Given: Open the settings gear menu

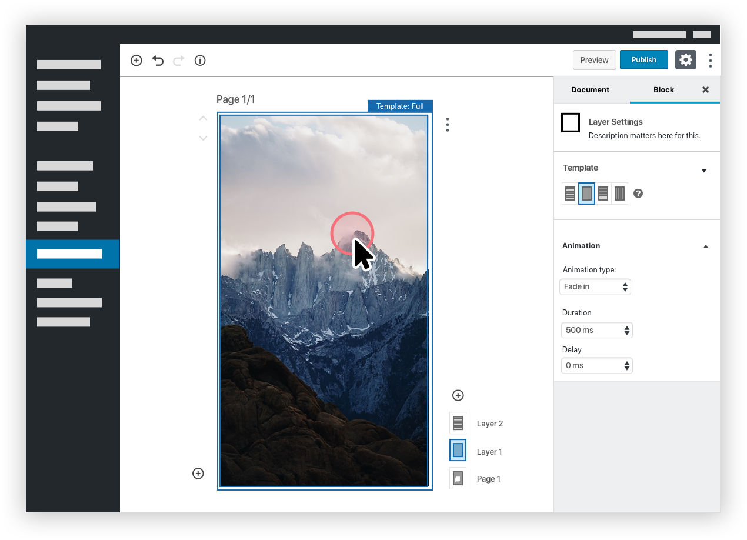Looking at the screenshot, I should pos(686,59).
